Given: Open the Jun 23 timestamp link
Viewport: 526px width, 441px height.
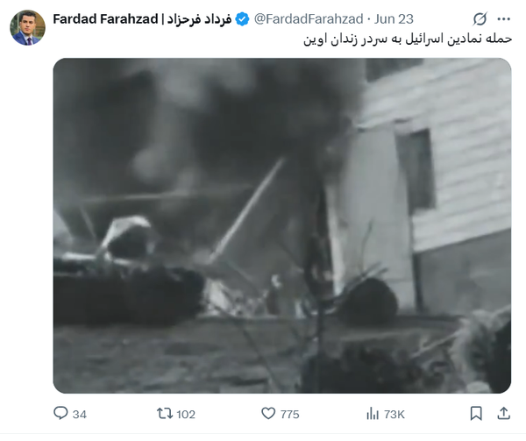Looking at the screenshot, I should click(x=394, y=19).
